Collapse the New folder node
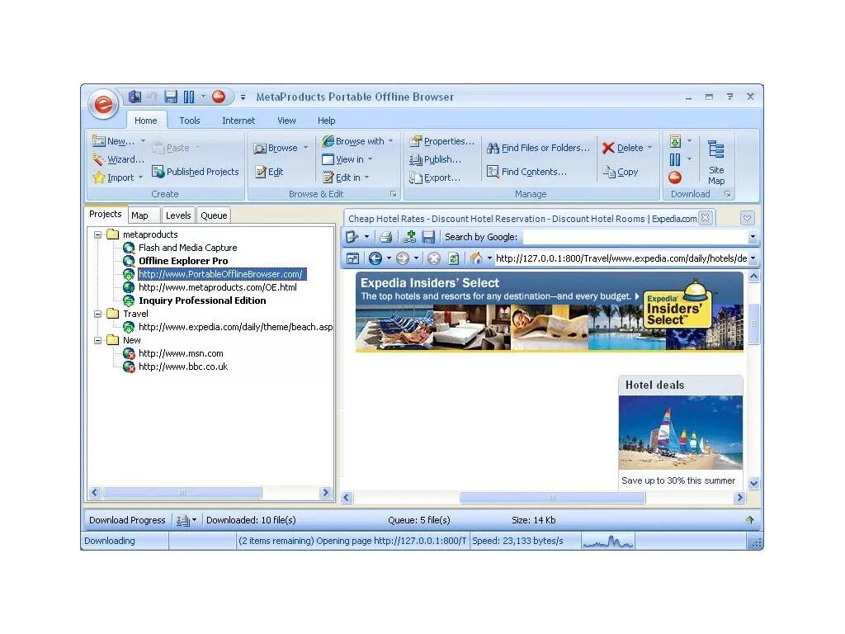Image resolution: width=845 pixels, height=634 pixels. pyautogui.click(x=97, y=340)
